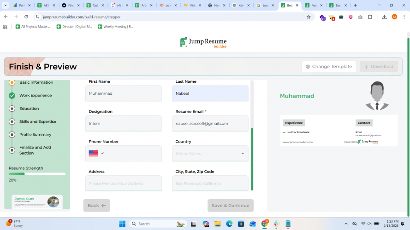
Task: Open the weather widget 74°F Sunny
Action: (14, 224)
